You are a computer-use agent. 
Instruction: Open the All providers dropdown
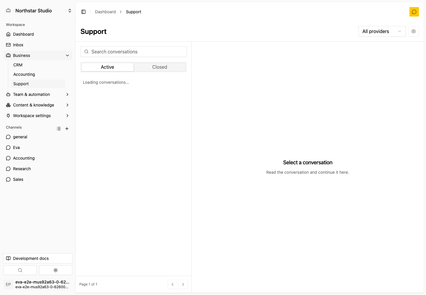coord(382,31)
